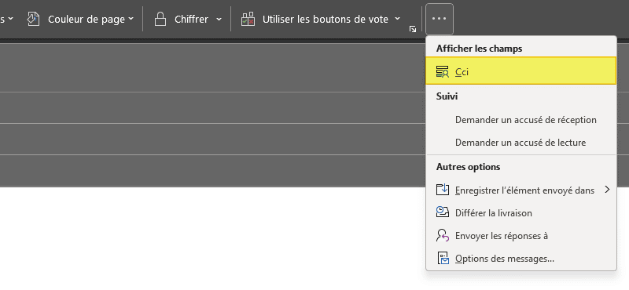Expand the boutons de vote dropdown arrow
This screenshot has height=290, width=629.
[397, 19]
